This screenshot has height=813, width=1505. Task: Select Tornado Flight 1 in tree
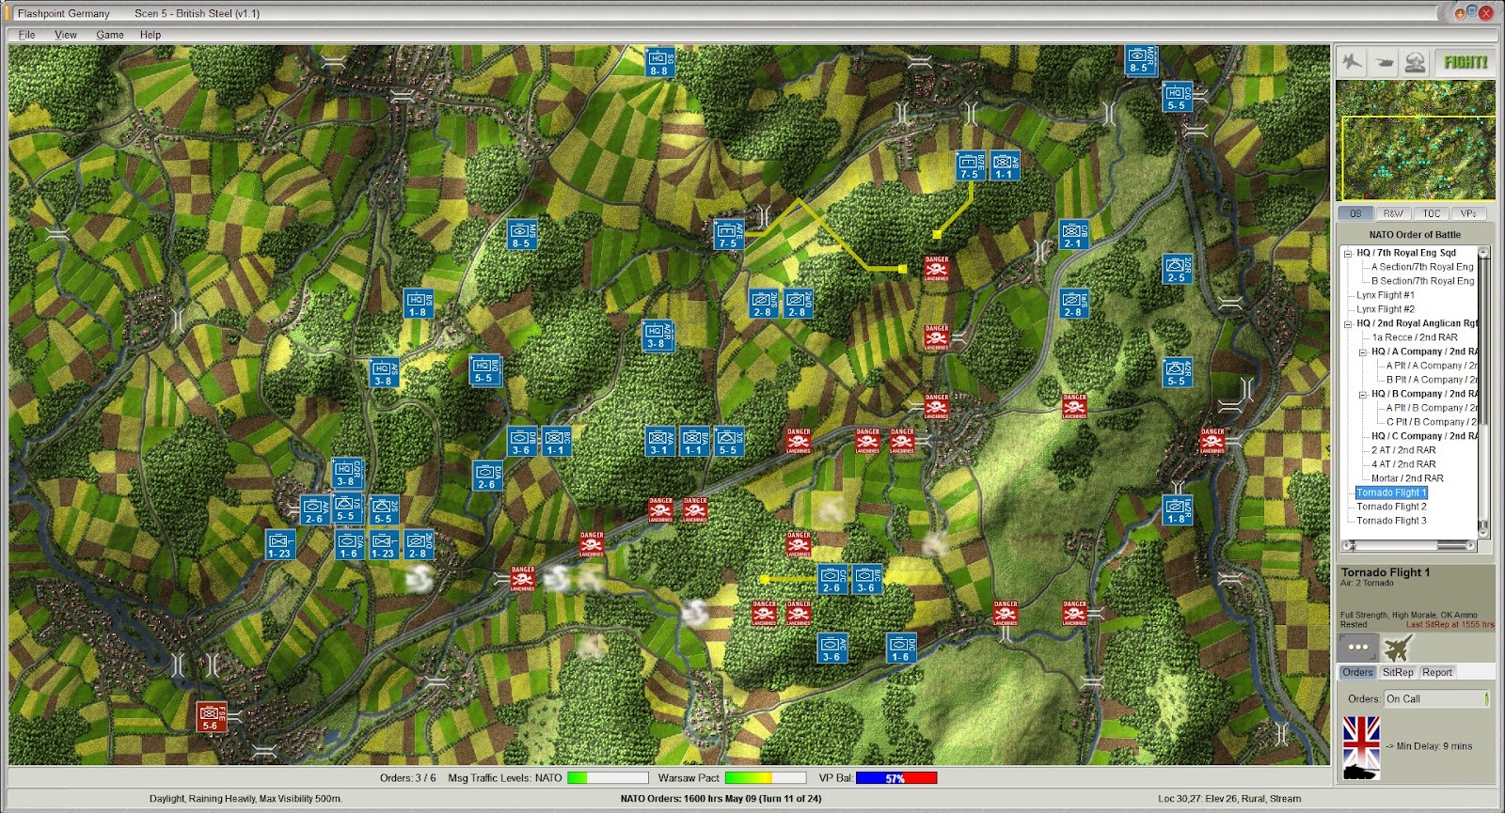click(x=1391, y=492)
